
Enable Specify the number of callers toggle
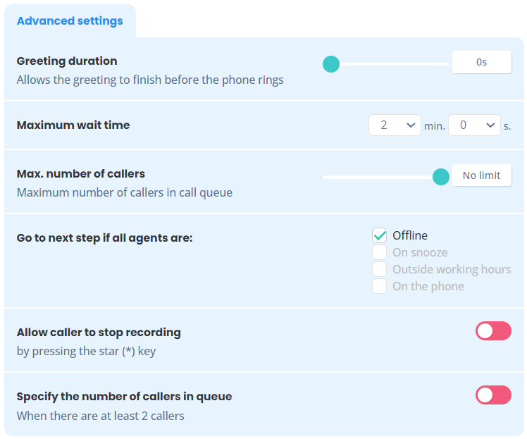pyautogui.click(x=493, y=395)
